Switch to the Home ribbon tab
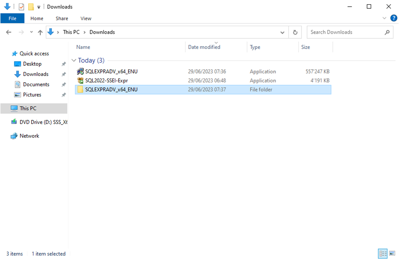399x259 pixels. click(x=37, y=18)
